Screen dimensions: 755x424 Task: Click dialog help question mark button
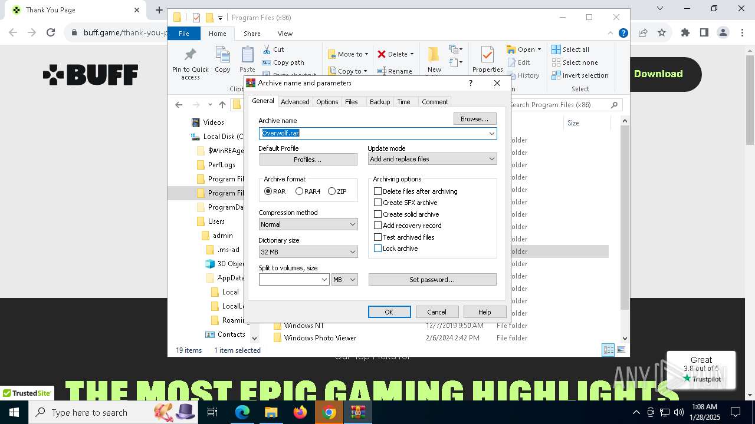pyautogui.click(x=470, y=83)
